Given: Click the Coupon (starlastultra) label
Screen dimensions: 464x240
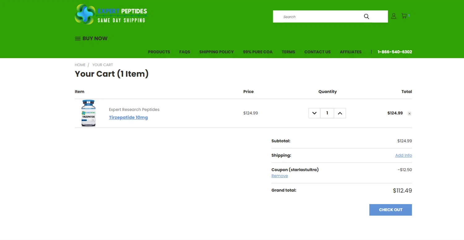Looking at the screenshot, I should [295, 170].
